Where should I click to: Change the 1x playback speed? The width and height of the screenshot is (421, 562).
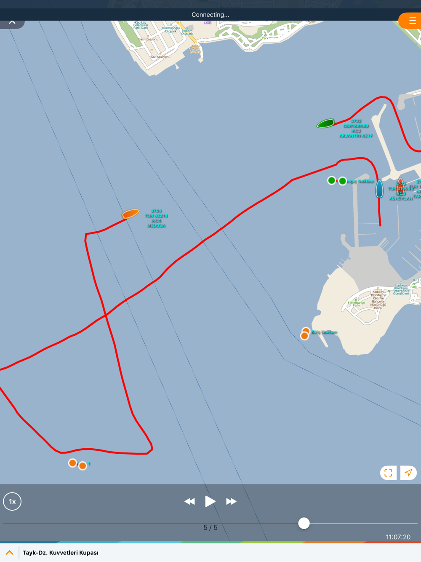pyautogui.click(x=12, y=501)
